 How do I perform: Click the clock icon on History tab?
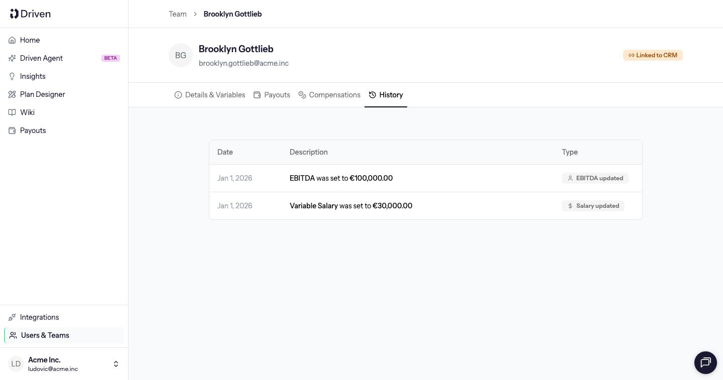point(373,95)
